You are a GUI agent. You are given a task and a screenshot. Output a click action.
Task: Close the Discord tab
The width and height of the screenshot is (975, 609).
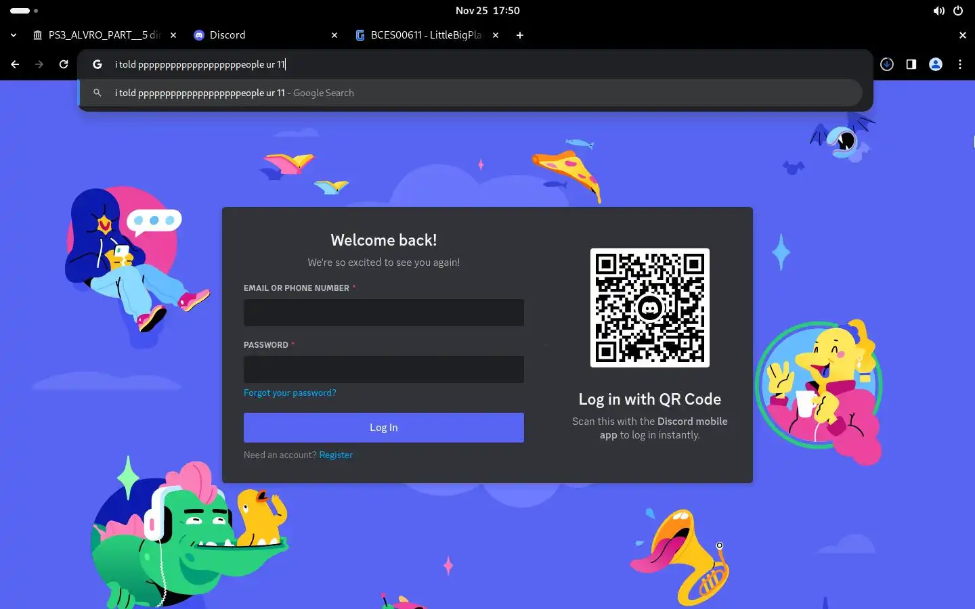tap(334, 35)
